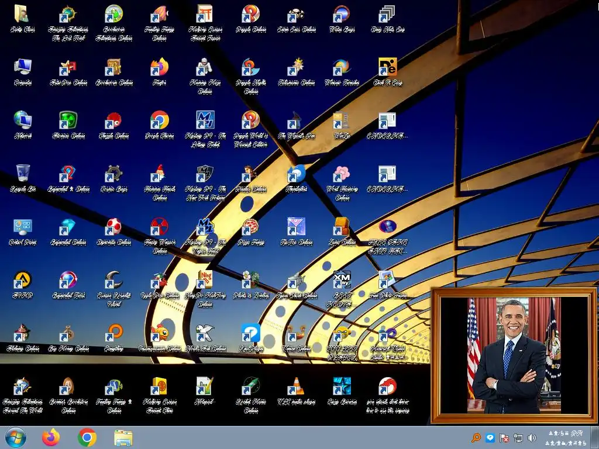Select Peggle World of Warcraft Edition icon
The width and height of the screenshot is (599, 449).
click(250, 129)
